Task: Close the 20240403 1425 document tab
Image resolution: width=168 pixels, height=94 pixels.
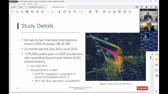Action: 67,7
